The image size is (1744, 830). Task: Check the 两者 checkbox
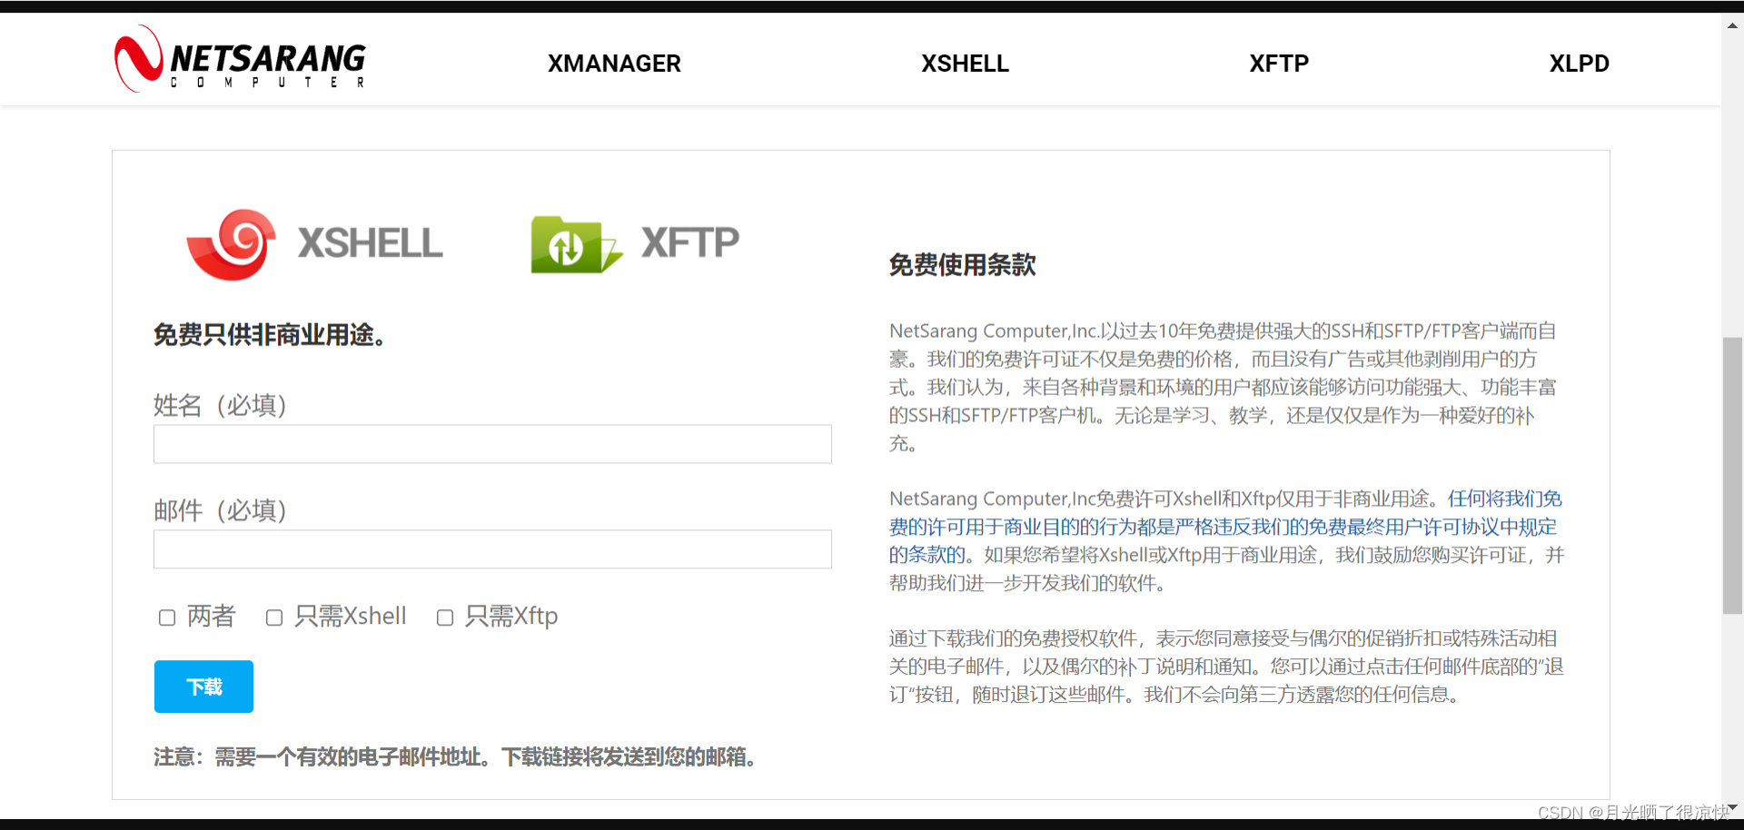click(167, 618)
